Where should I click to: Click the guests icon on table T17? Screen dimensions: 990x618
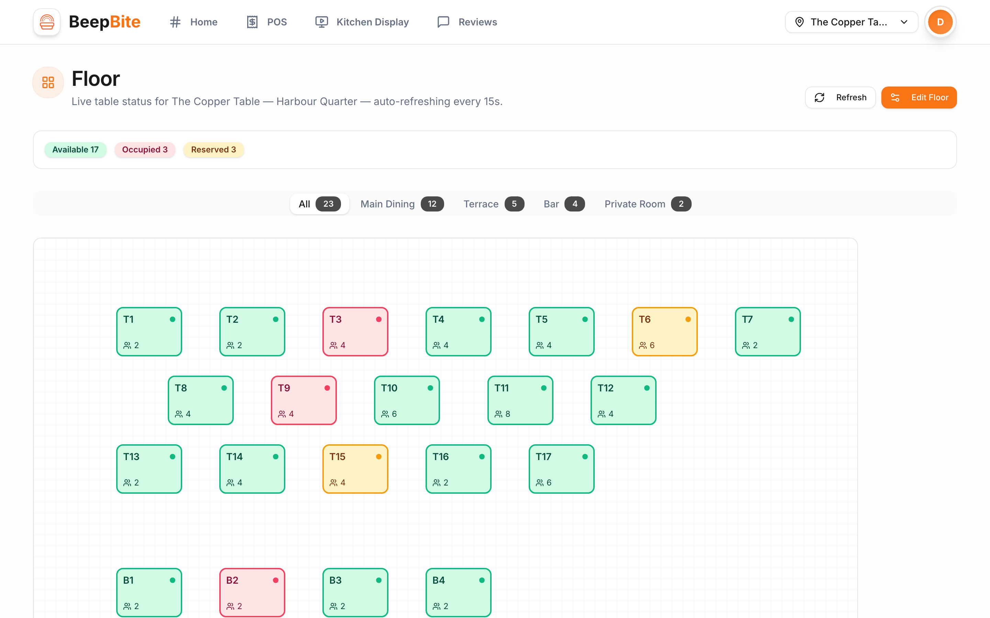pyautogui.click(x=540, y=483)
